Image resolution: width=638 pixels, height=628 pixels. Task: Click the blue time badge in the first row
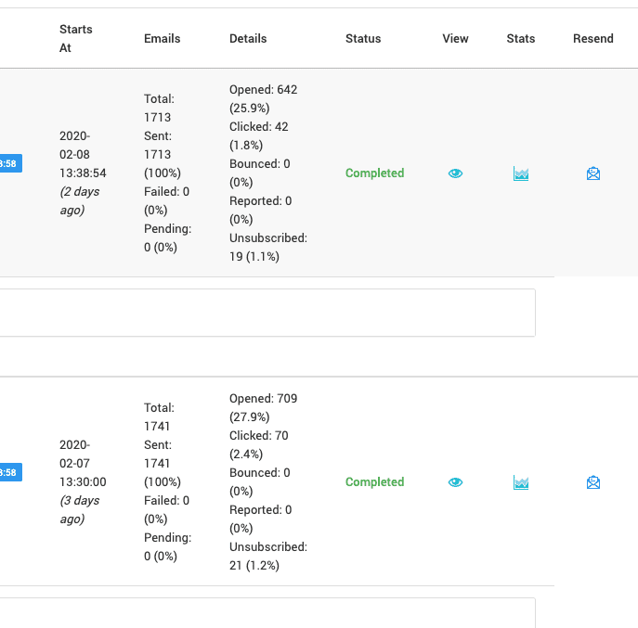(9, 164)
